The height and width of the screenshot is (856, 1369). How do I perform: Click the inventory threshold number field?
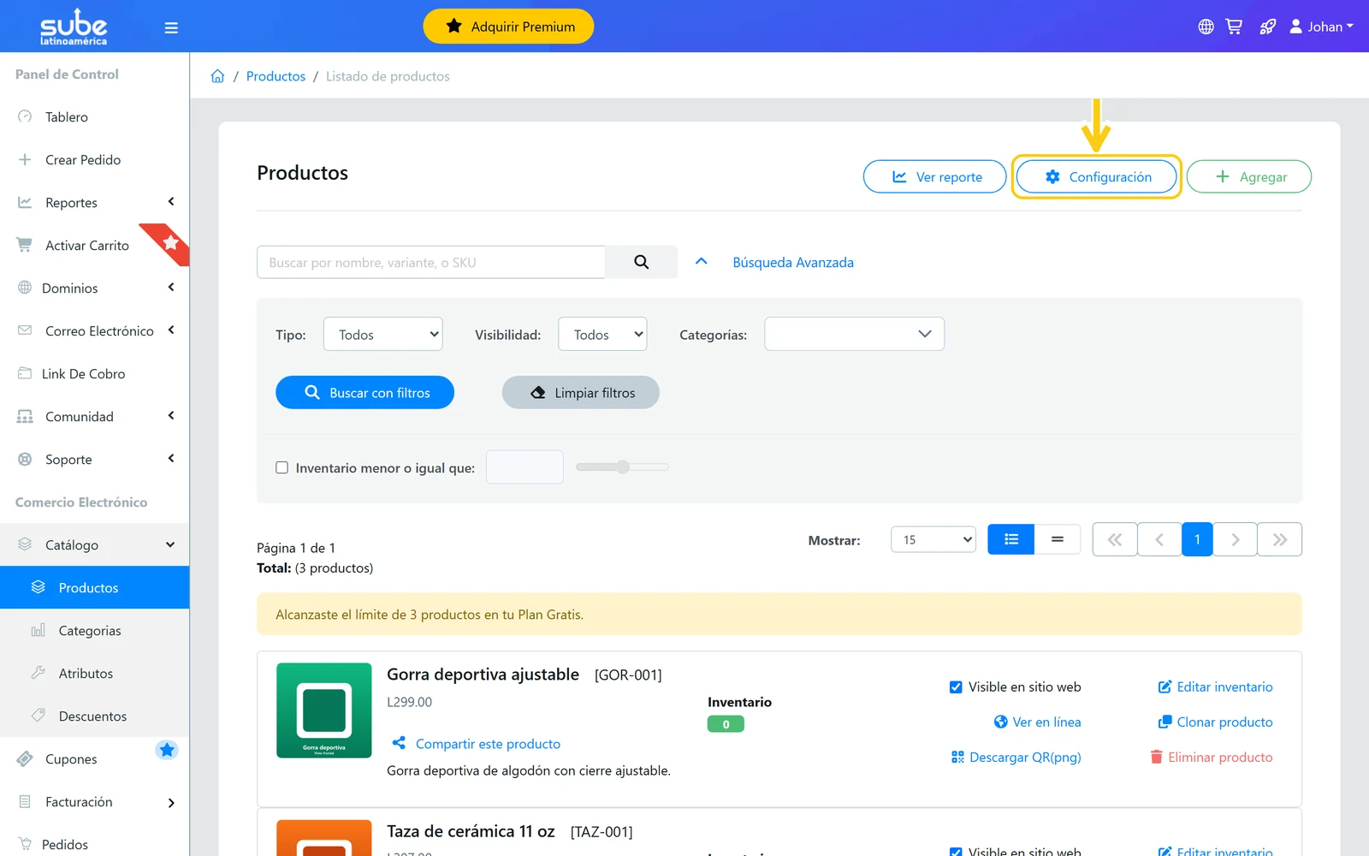click(524, 467)
